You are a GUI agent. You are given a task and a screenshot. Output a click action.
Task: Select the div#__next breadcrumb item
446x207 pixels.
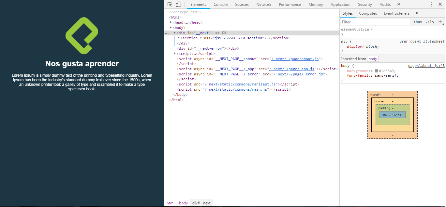[201, 203]
